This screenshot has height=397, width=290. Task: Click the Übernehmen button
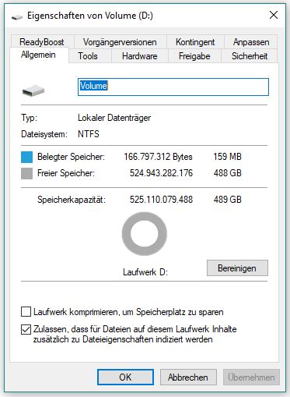click(x=251, y=377)
